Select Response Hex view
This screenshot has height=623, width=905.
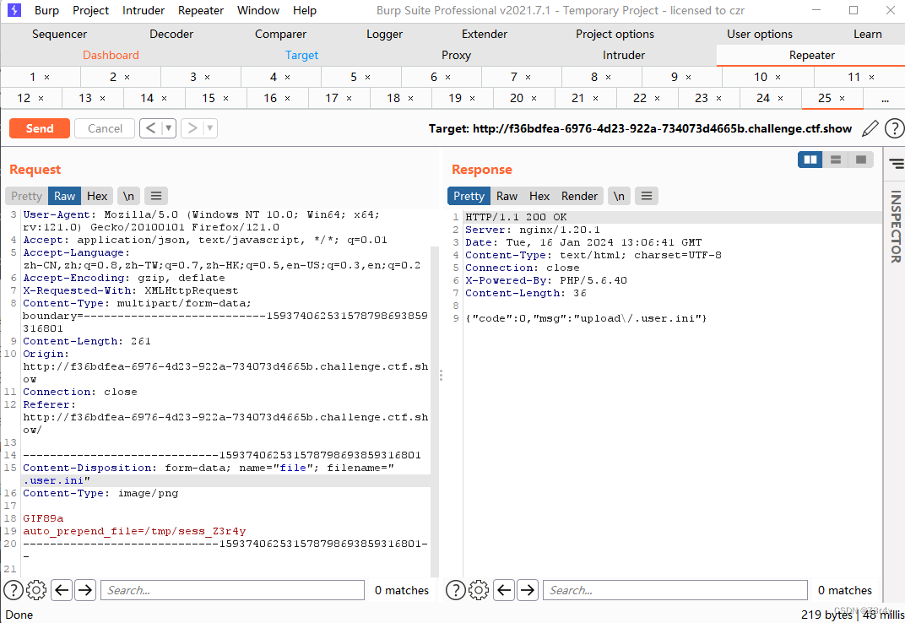(539, 196)
